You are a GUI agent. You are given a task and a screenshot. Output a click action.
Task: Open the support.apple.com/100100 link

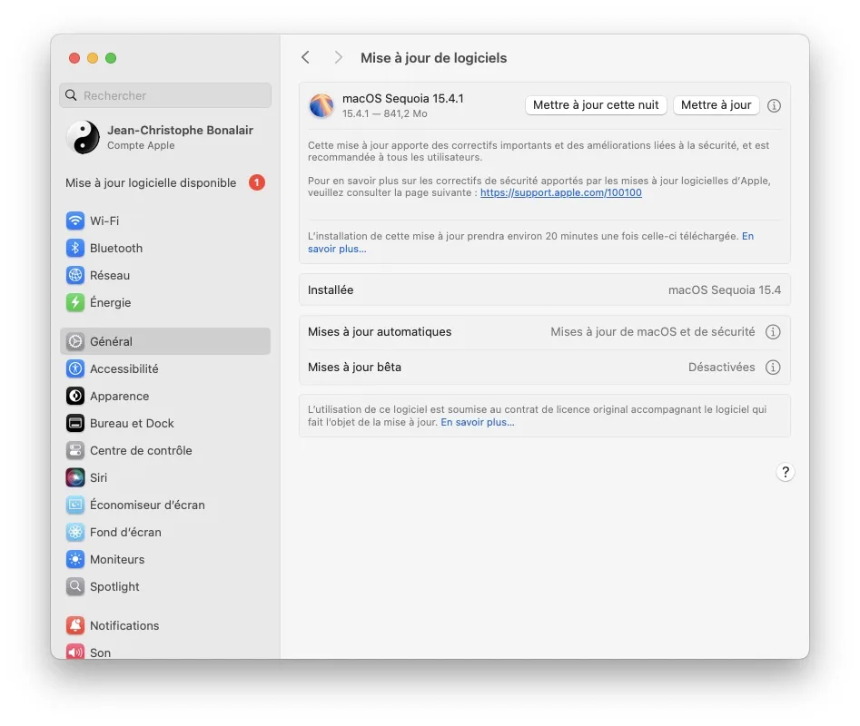coord(560,192)
